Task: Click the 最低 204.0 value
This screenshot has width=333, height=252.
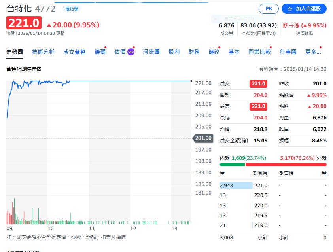Action: 261,118
